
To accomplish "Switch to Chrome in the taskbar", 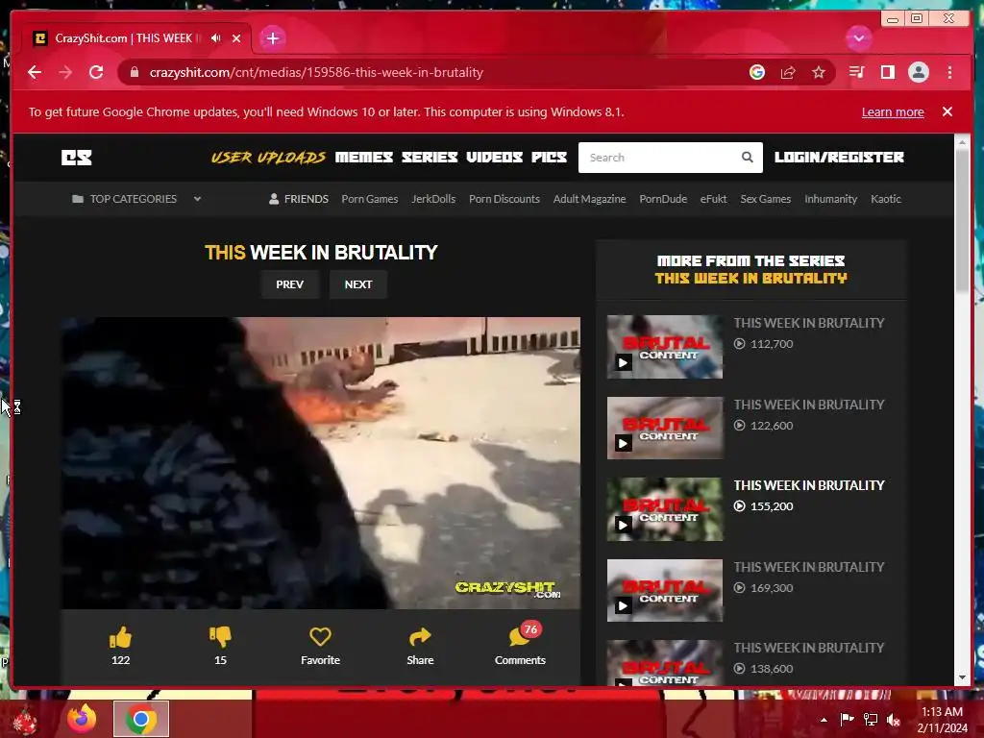I will [x=141, y=719].
